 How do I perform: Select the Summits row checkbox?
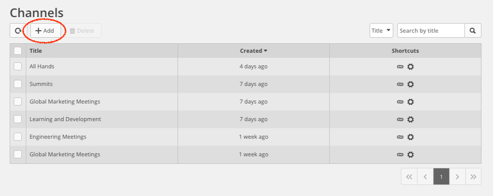(x=18, y=84)
